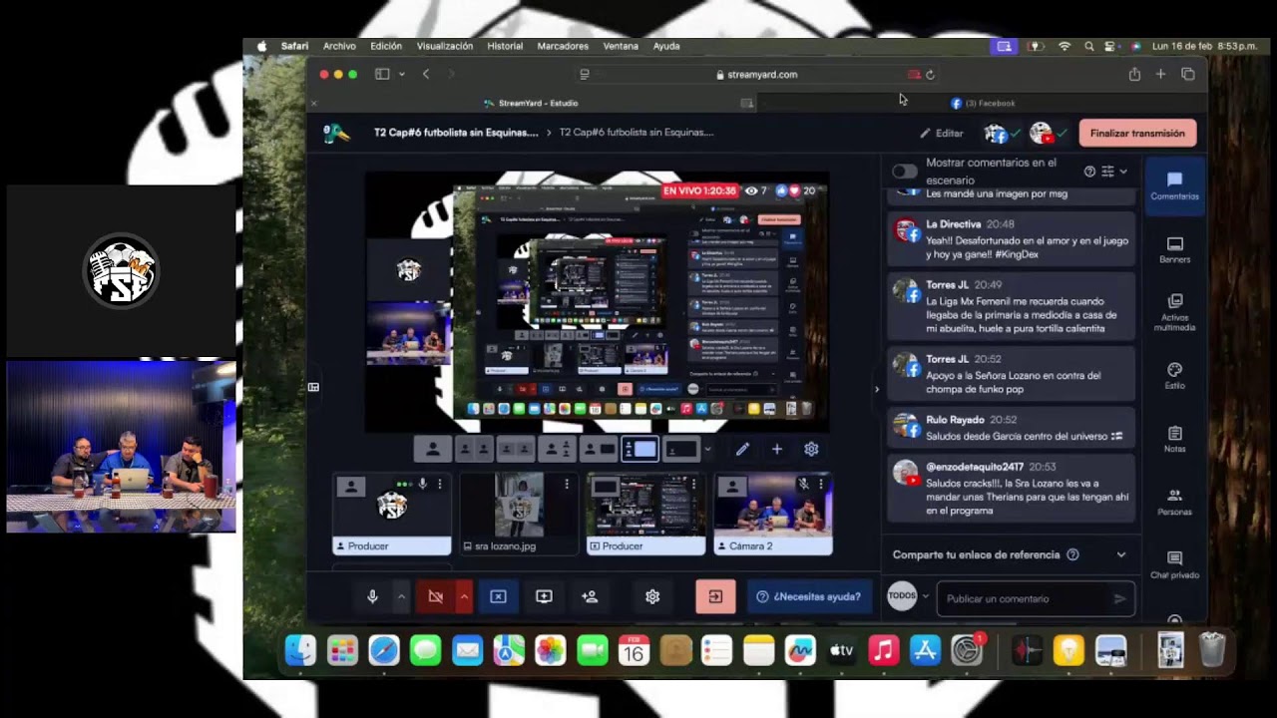Select the two-person side-by-side layout
This screenshot has height=718, width=1277.
[x=474, y=450]
